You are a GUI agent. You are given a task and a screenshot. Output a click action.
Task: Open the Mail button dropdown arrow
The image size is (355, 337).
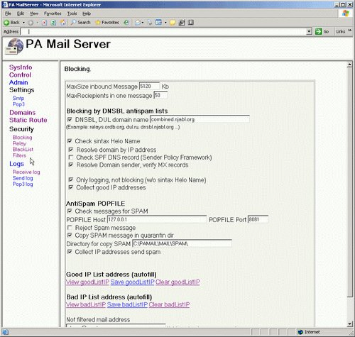click(142, 23)
